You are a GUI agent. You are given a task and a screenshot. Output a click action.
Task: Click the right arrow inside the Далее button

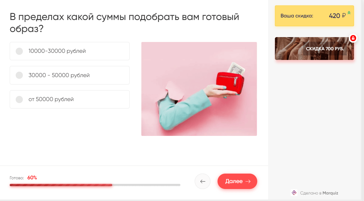coord(248,181)
